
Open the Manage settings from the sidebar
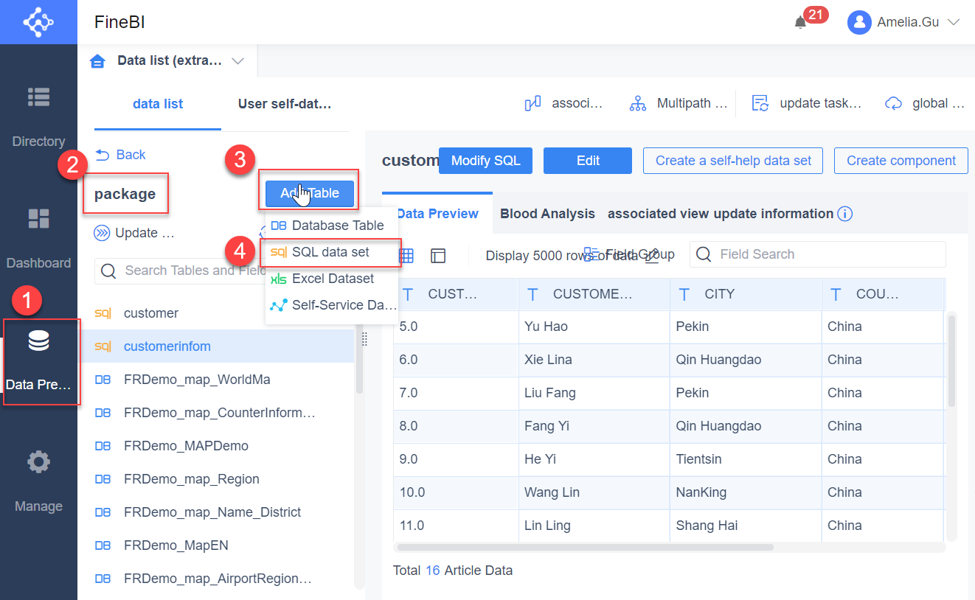tap(38, 461)
